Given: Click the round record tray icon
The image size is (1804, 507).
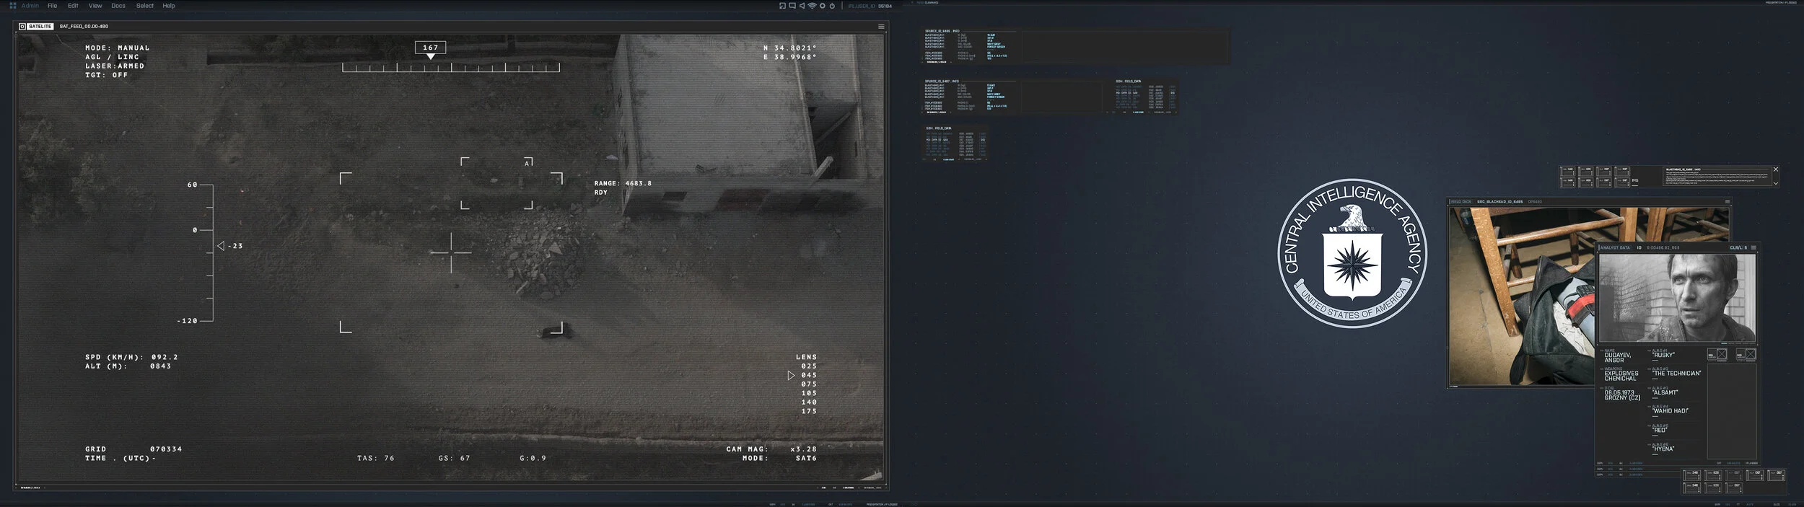Looking at the screenshot, I should (822, 6).
